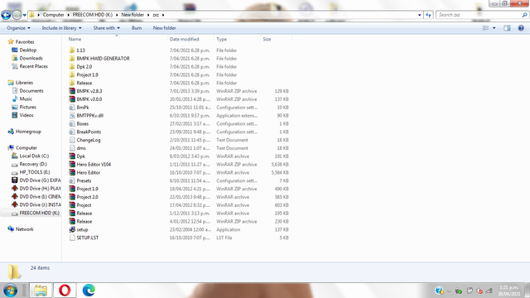Open the view options dropdown arrow

click(x=494, y=28)
